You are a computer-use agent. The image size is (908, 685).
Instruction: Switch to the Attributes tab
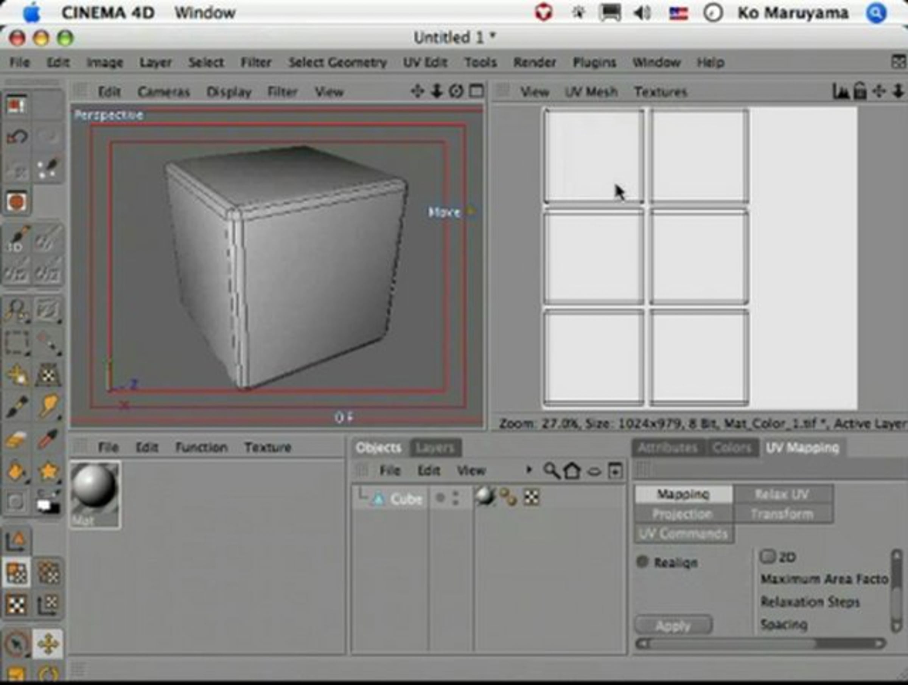[x=668, y=447]
